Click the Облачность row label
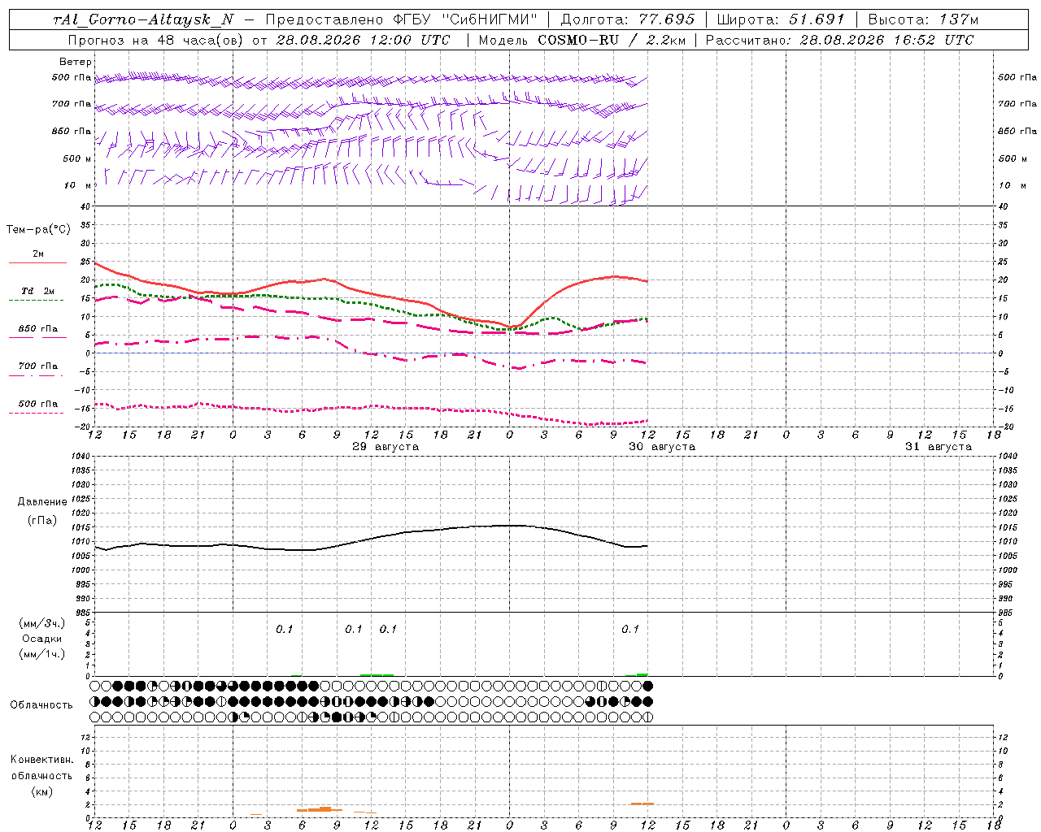Viewport: 1041px width, 832px height. (x=41, y=704)
